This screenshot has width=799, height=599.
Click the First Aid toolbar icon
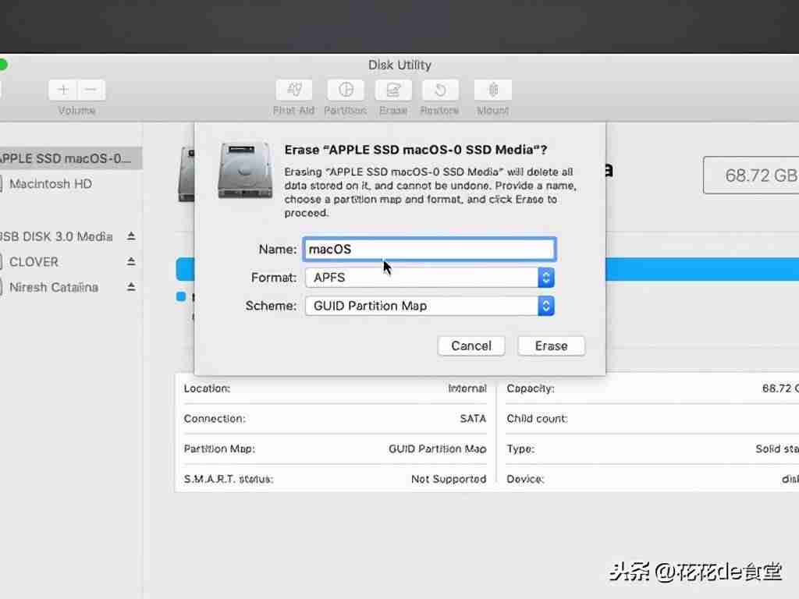point(294,90)
